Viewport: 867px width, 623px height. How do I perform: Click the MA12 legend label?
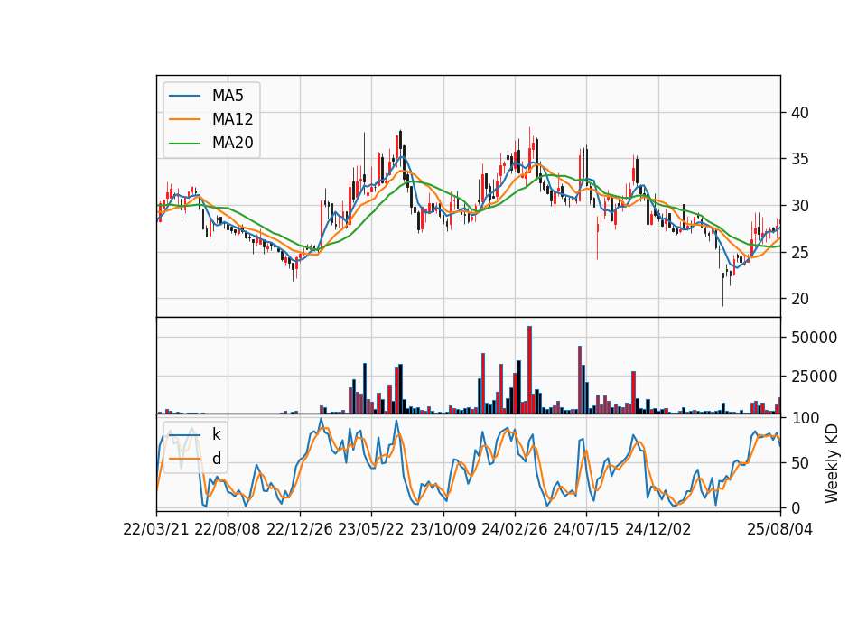click(232, 119)
